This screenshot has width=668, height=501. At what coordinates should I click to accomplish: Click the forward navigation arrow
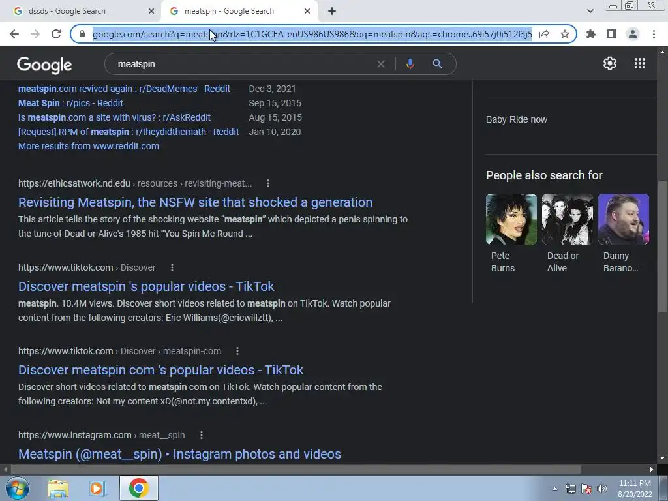coord(35,34)
